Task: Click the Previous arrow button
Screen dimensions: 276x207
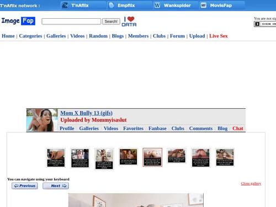Action: coord(25,186)
